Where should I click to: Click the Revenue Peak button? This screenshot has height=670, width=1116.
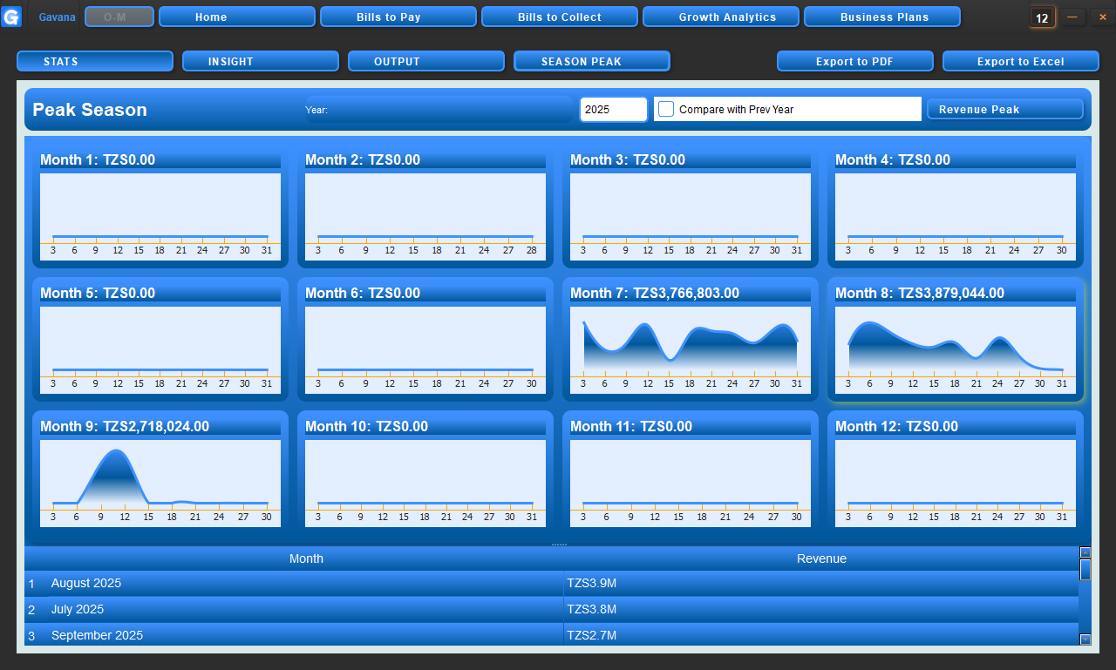tap(1005, 109)
